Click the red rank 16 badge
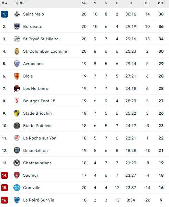Screen dimensions: 169x207 pyautogui.click(x=4, y=200)
